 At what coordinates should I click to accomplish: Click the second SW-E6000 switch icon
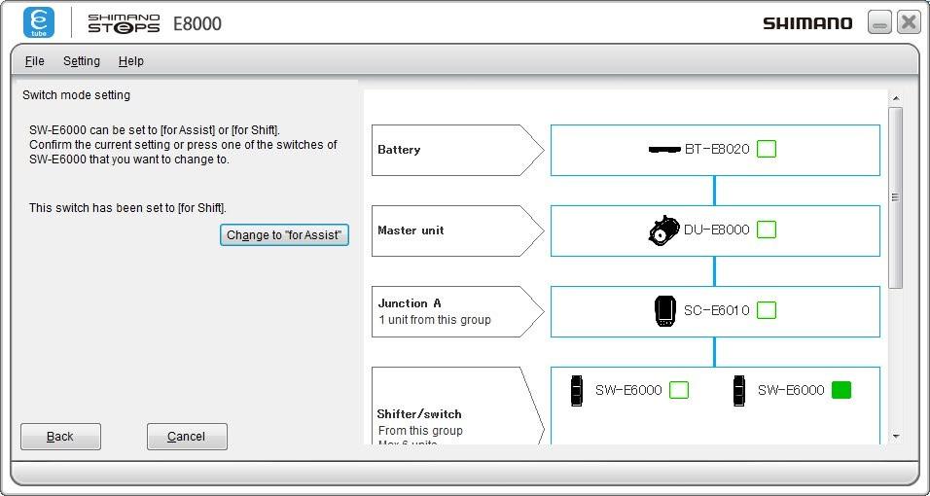tap(738, 390)
